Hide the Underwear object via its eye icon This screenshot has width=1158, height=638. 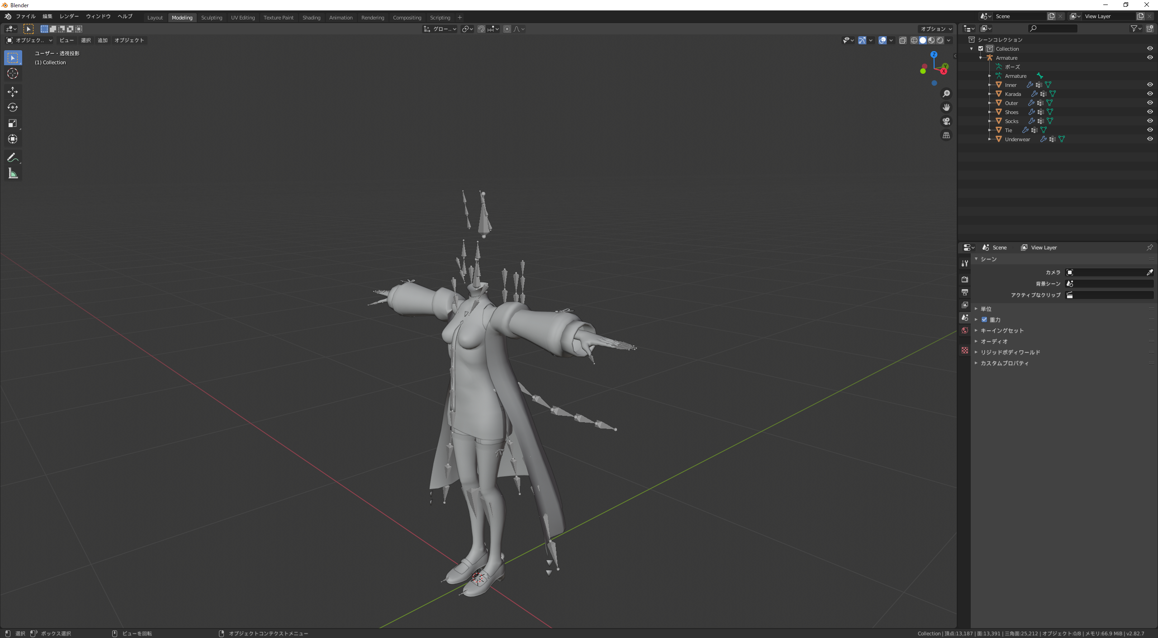pos(1149,139)
